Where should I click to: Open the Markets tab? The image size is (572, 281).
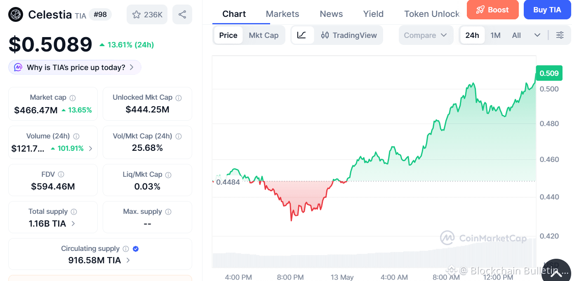coord(282,14)
